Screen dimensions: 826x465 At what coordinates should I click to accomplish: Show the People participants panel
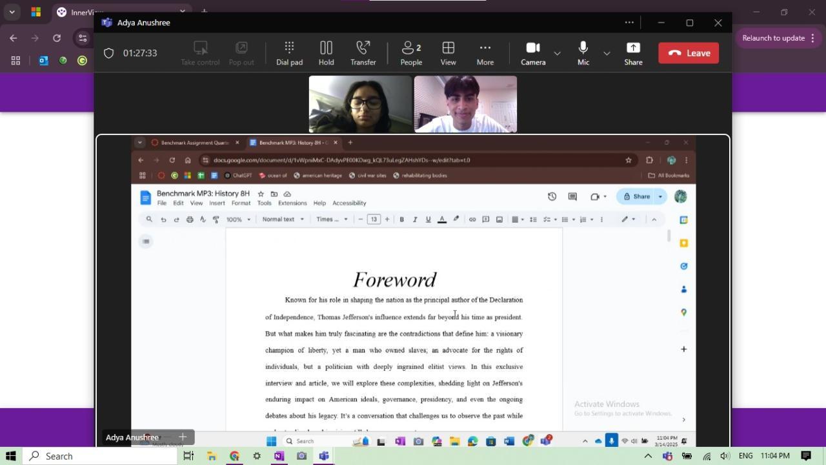(411, 53)
